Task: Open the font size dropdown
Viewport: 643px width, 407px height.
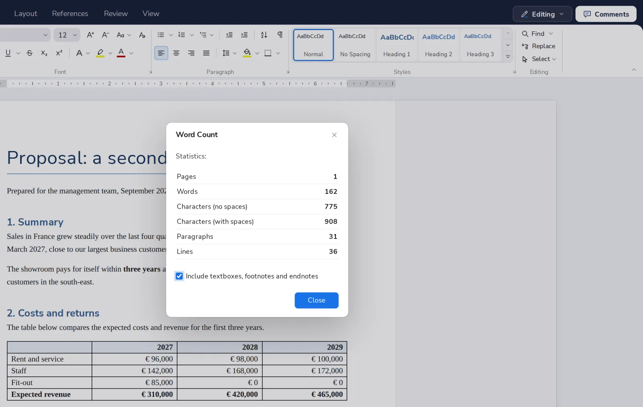Action: pyautogui.click(x=75, y=35)
